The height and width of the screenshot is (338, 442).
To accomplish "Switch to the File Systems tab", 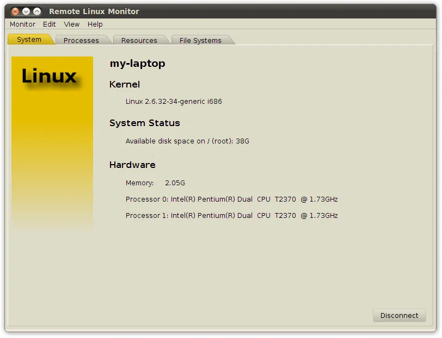I will pos(200,40).
